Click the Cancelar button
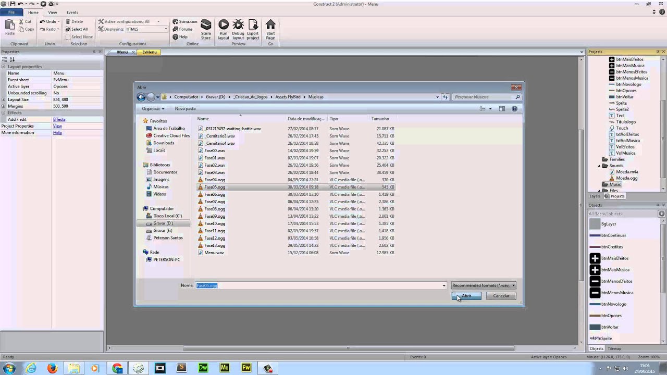 pyautogui.click(x=501, y=296)
